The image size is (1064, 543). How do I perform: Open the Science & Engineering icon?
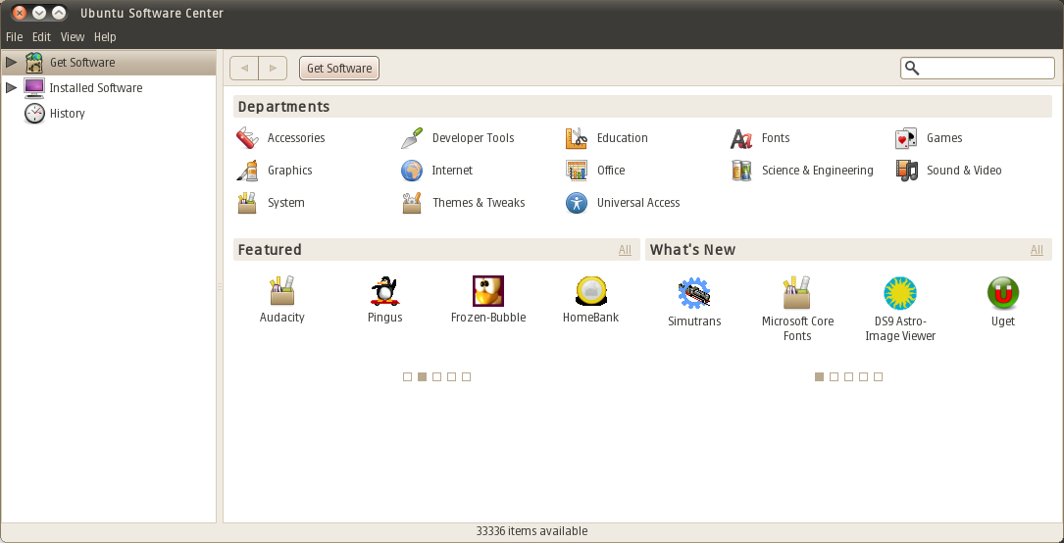(741, 171)
